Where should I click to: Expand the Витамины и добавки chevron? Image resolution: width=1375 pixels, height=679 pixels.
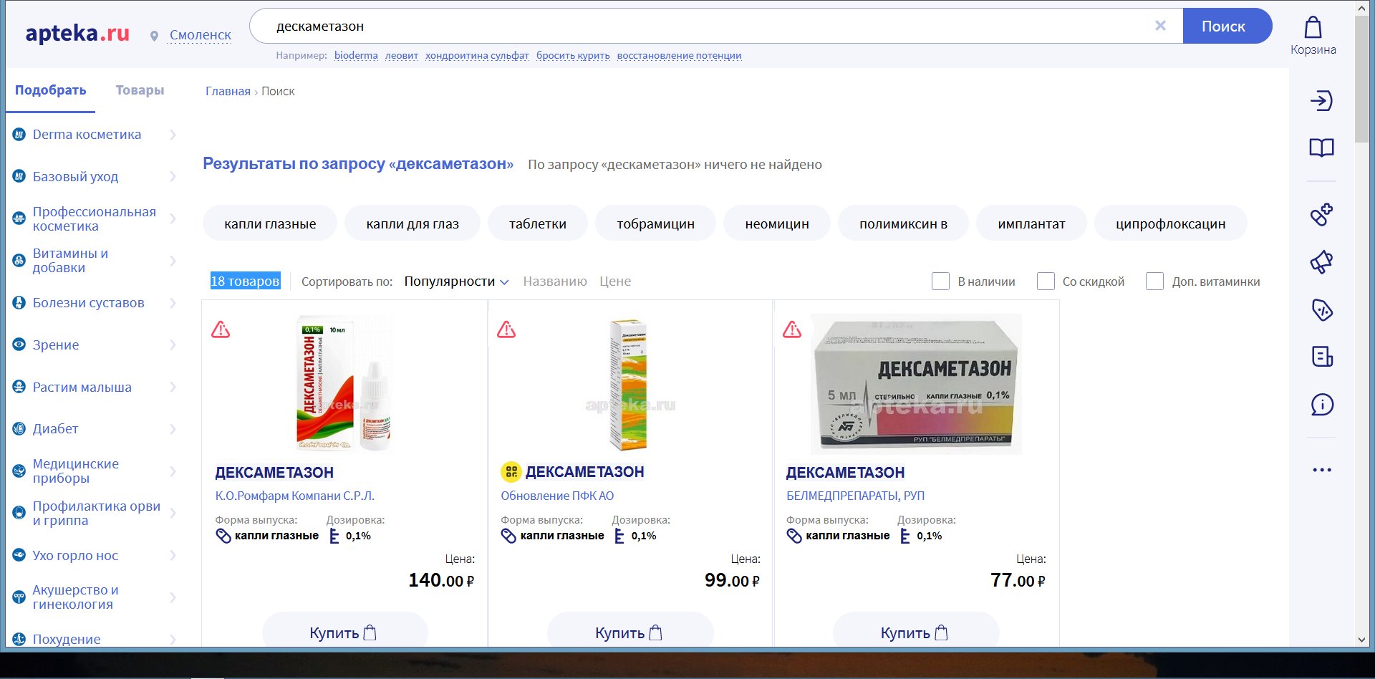click(173, 261)
